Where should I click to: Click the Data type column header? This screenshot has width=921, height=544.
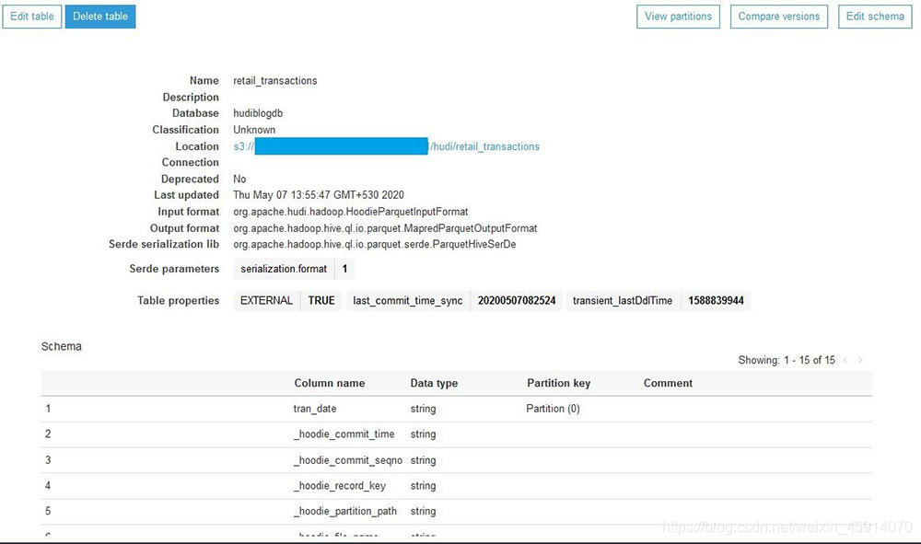[x=434, y=383]
